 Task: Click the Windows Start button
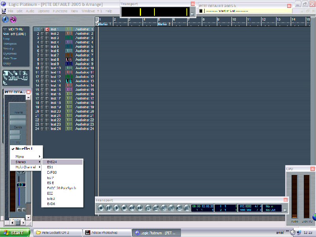point(14,233)
